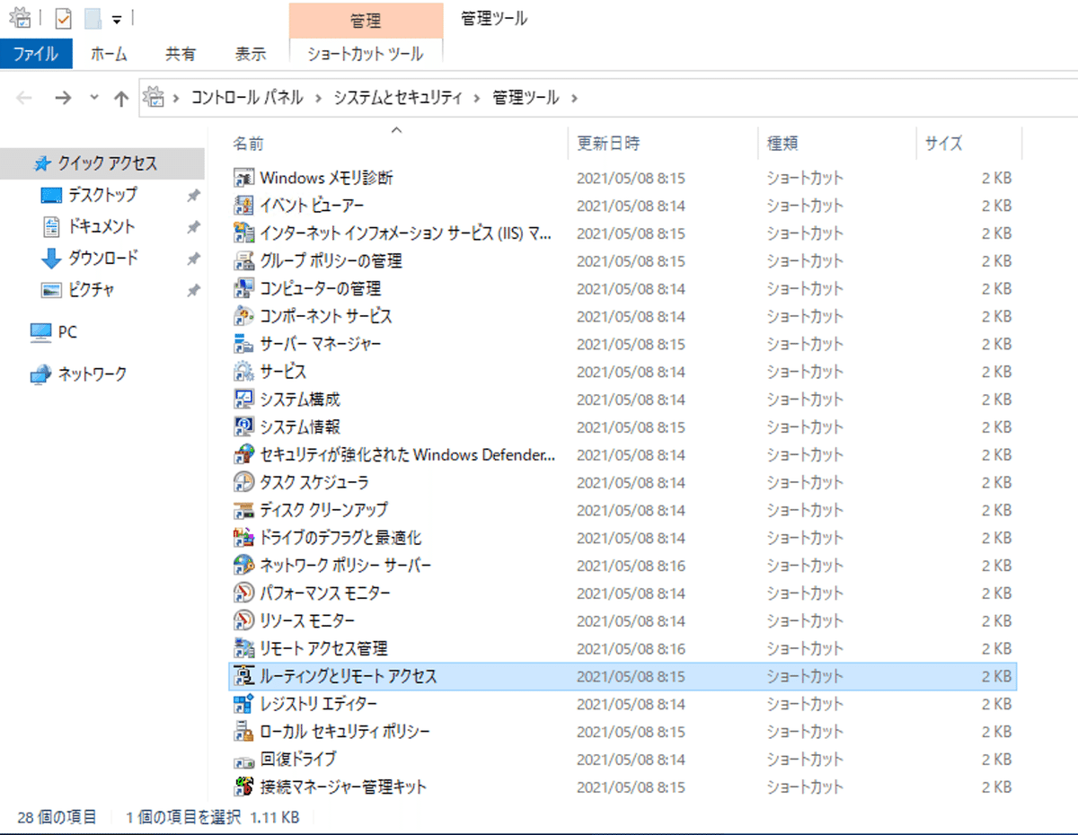Click the サーバー マネージャー icon

point(244,345)
